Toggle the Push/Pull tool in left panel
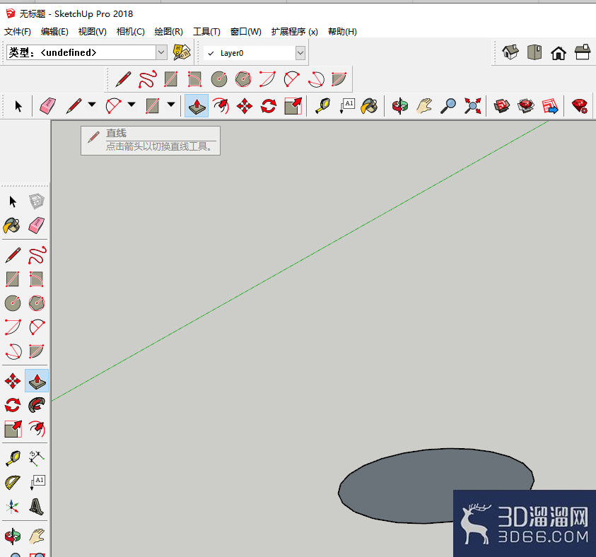 point(37,381)
